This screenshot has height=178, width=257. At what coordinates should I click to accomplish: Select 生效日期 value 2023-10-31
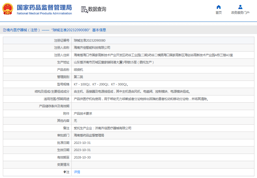(x=82, y=150)
